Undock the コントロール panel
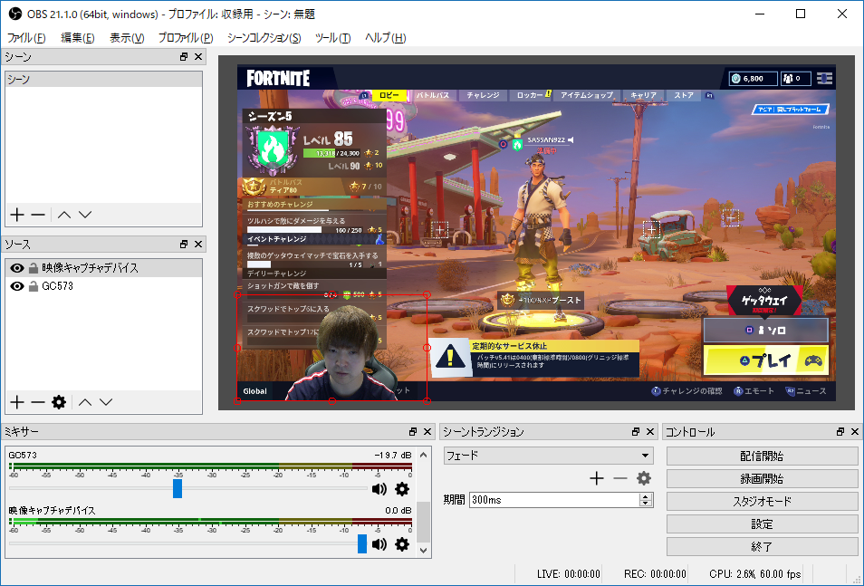This screenshot has width=864, height=586. point(840,432)
